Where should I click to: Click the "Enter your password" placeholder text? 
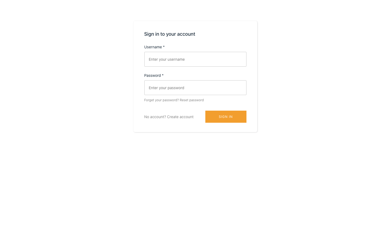pyautogui.click(x=166, y=88)
